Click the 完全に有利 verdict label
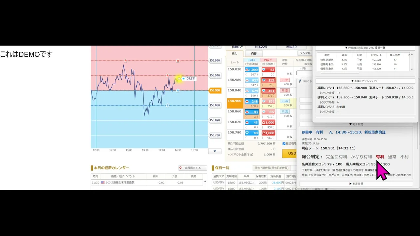Image resolution: width=420 pixels, height=236 pixels. 337,157
